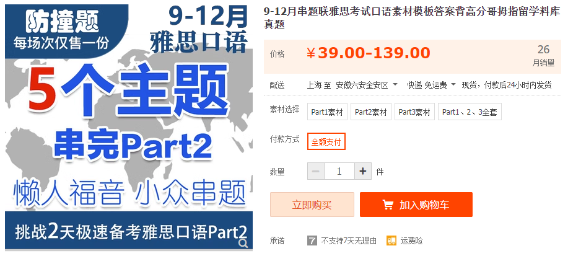This screenshot has height=256, width=568.
Task: Select the Part3素材 option
Action: click(414, 112)
